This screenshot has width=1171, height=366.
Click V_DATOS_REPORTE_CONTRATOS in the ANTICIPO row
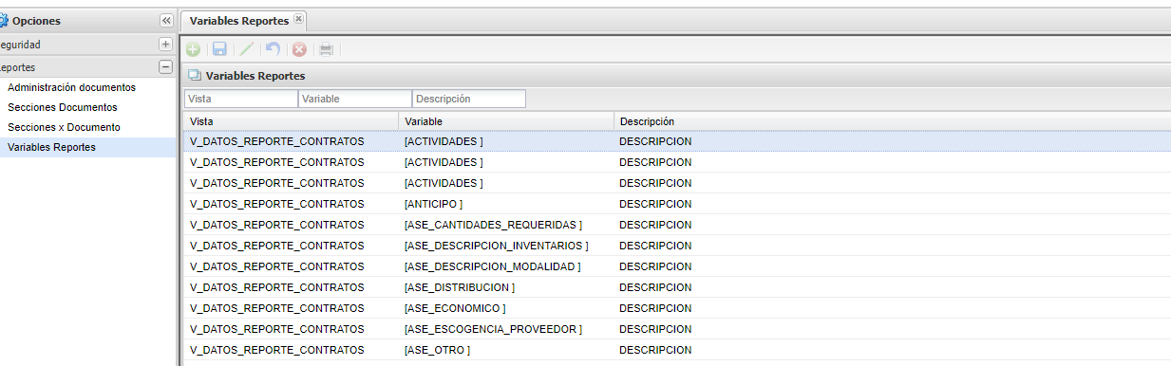(276, 204)
